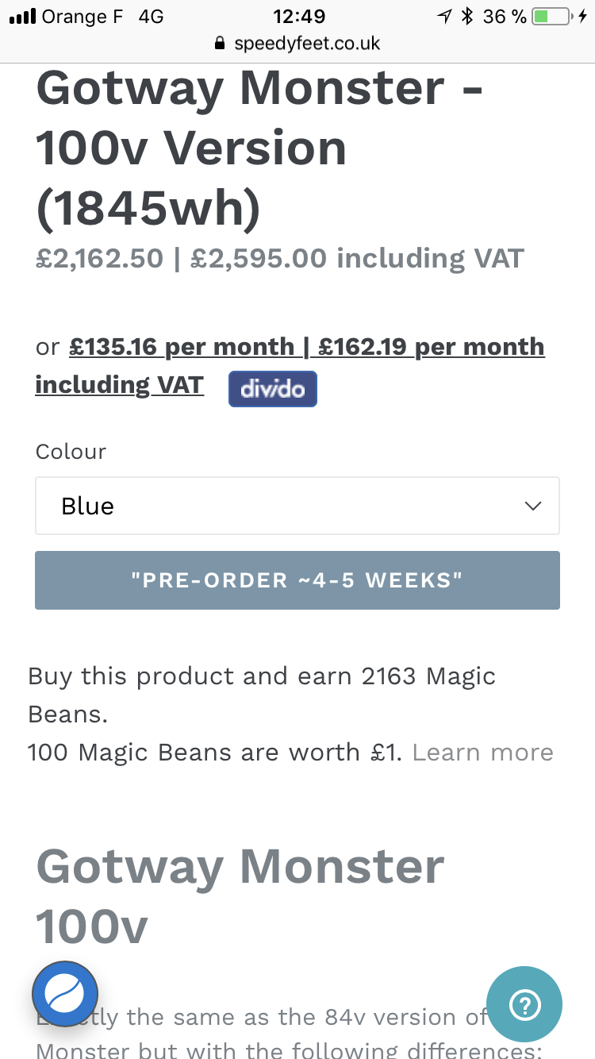This screenshot has width=595, height=1059.
Task: Tap the "including VAT" underlined finance link
Action: point(119,385)
